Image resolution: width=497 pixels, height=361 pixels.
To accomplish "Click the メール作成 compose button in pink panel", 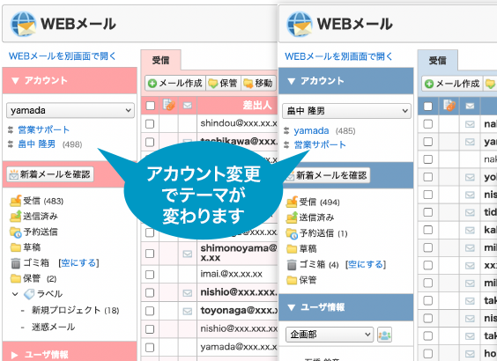I will [x=175, y=84].
